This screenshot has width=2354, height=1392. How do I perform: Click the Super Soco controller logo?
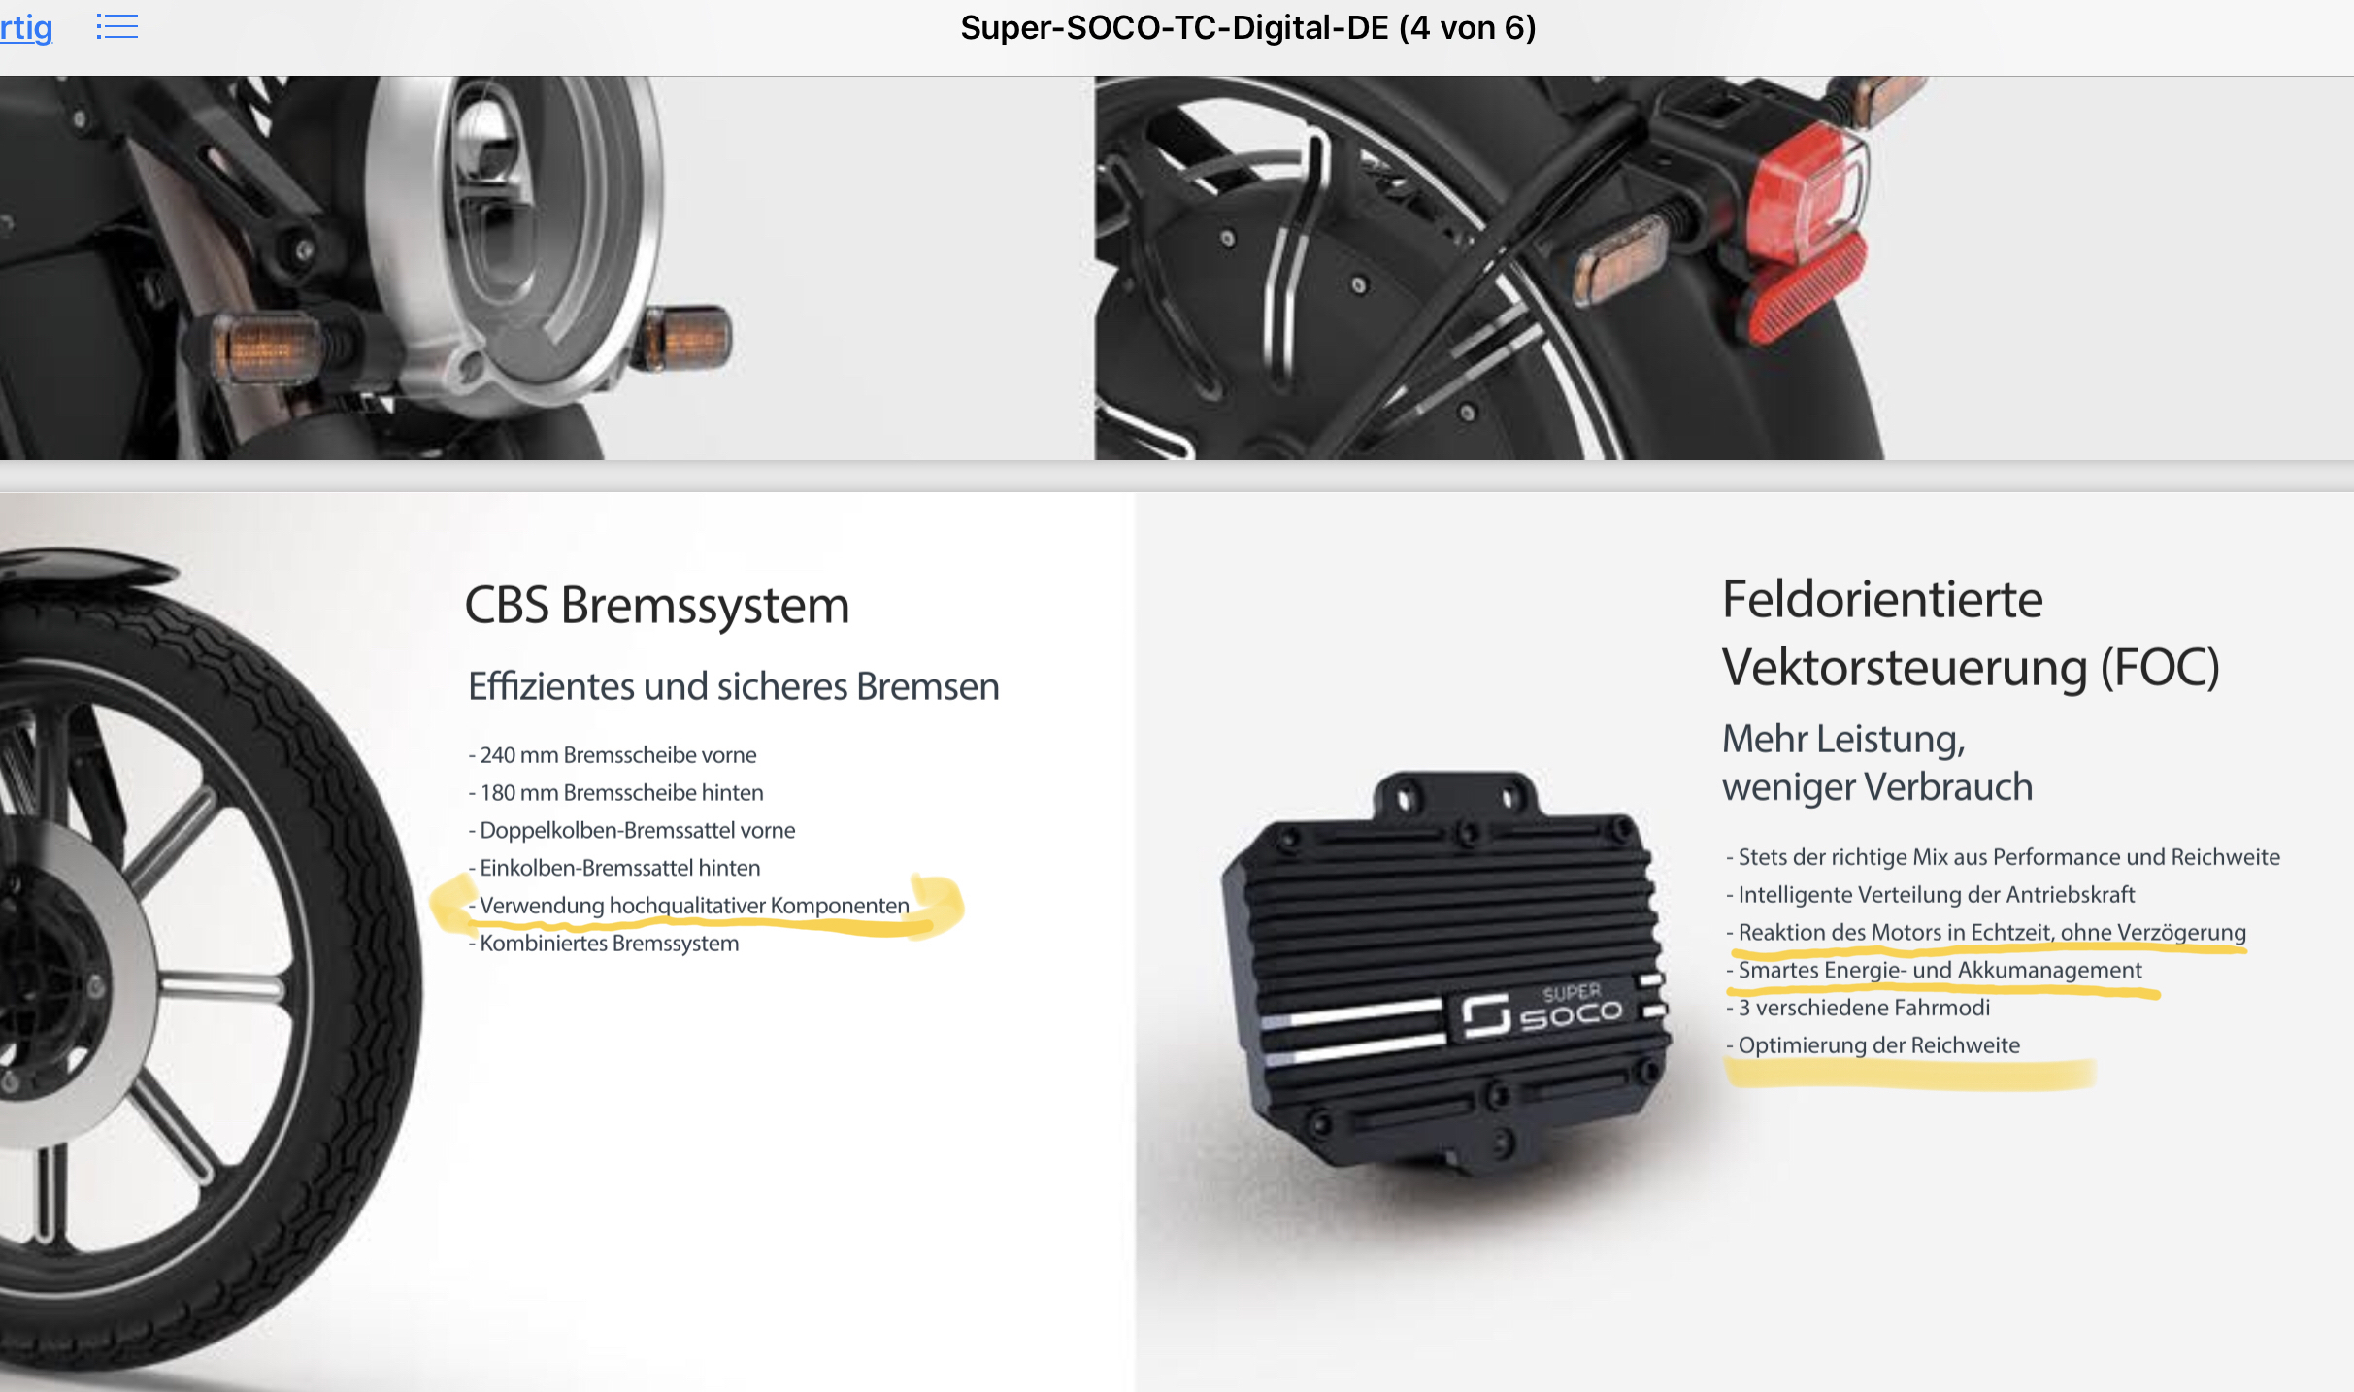pos(1542,1011)
